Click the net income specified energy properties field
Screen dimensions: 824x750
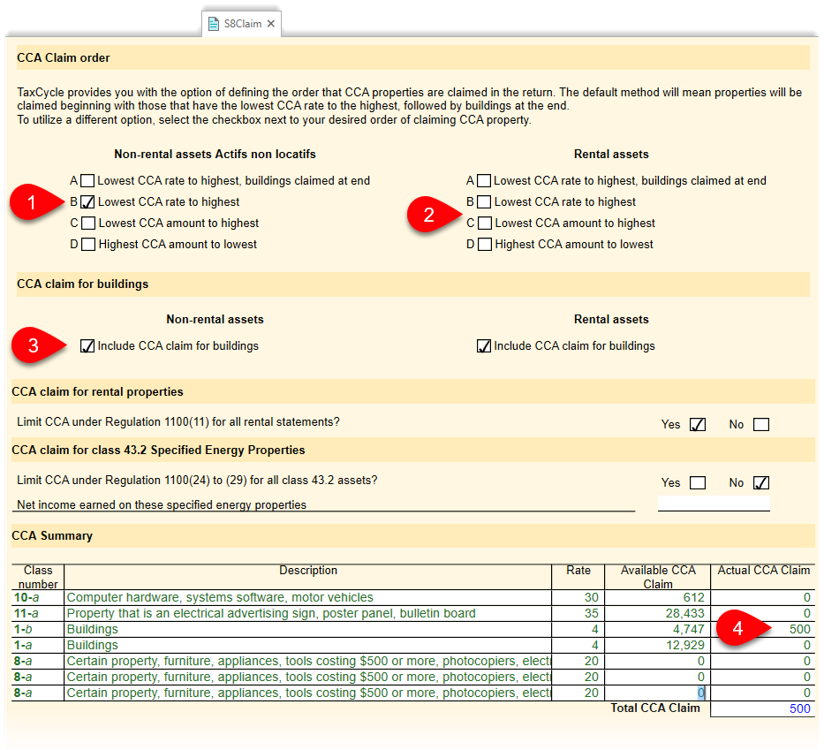(714, 504)
